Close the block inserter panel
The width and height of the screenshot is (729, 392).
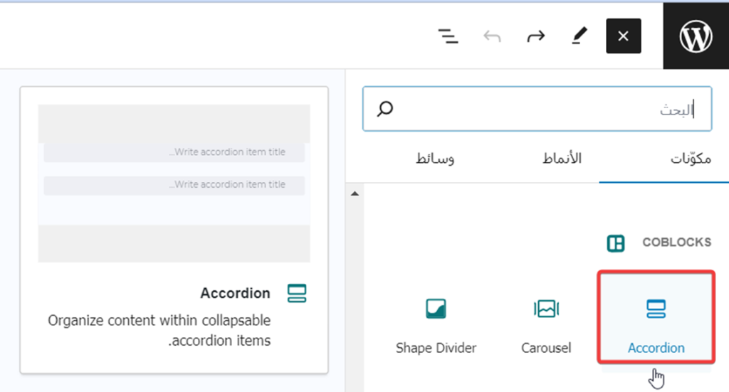click(623, 36)
